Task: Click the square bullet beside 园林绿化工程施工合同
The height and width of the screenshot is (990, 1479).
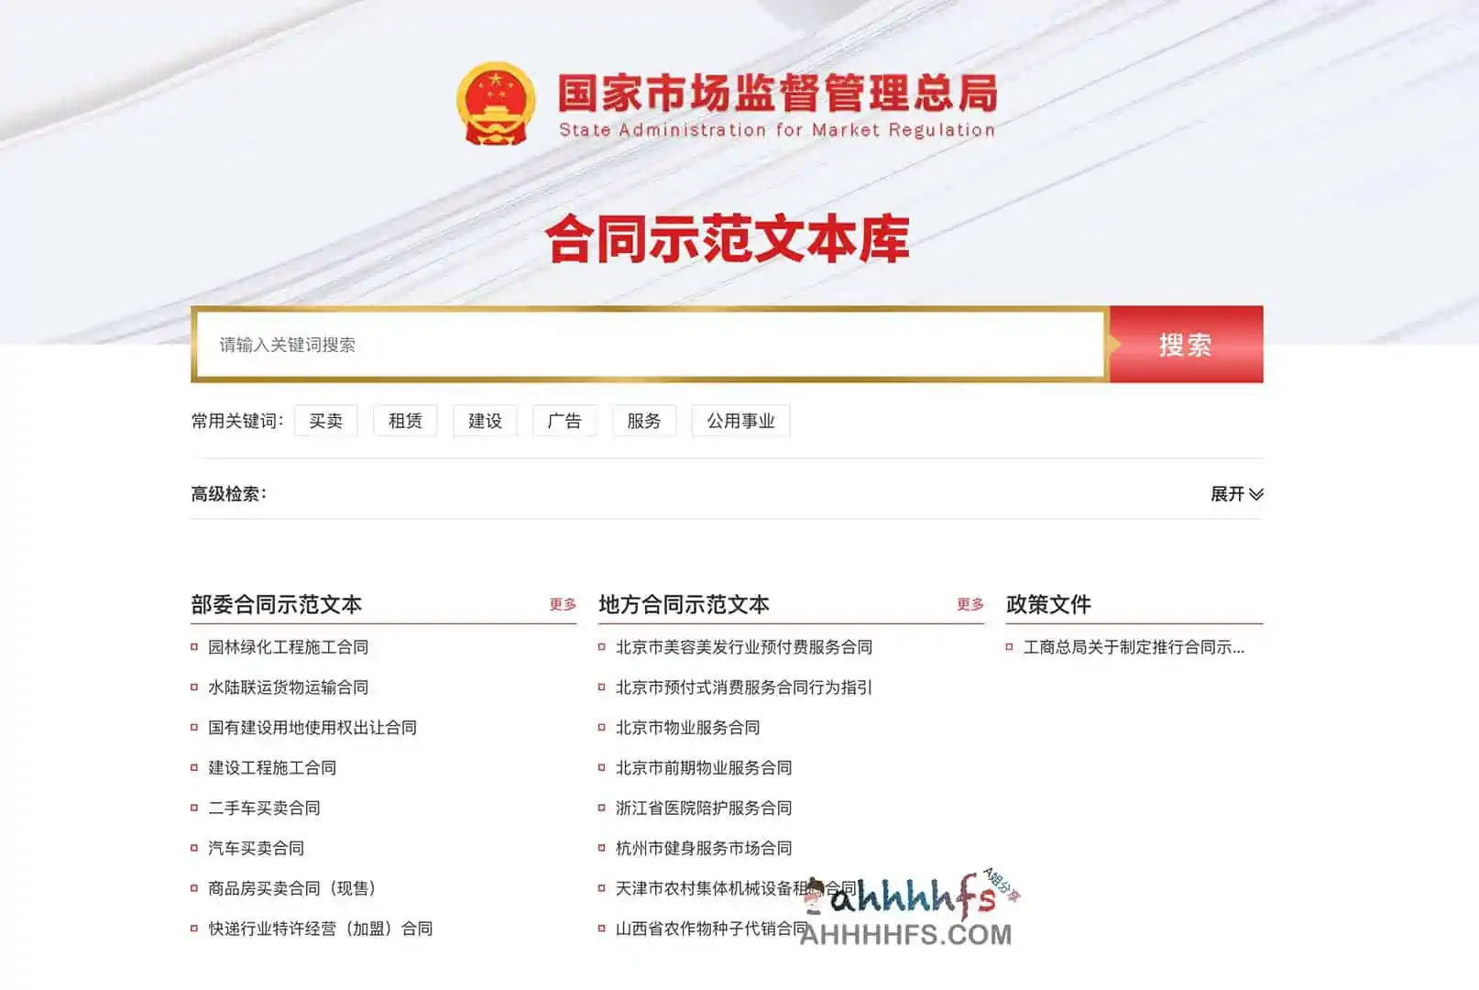Action: [192, 646]
